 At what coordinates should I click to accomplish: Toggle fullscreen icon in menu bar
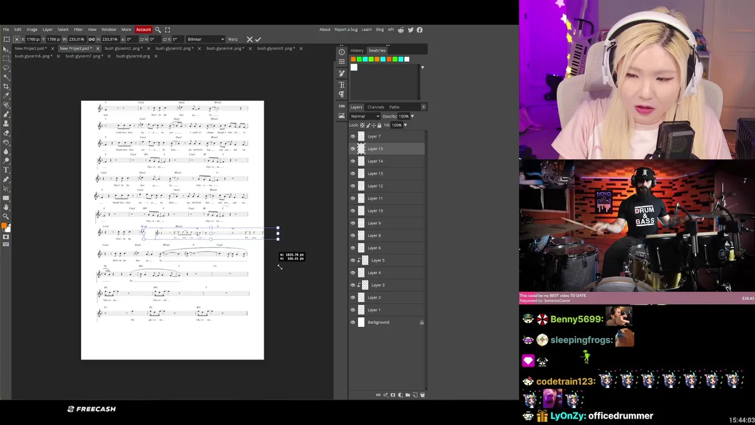(168, 30)
